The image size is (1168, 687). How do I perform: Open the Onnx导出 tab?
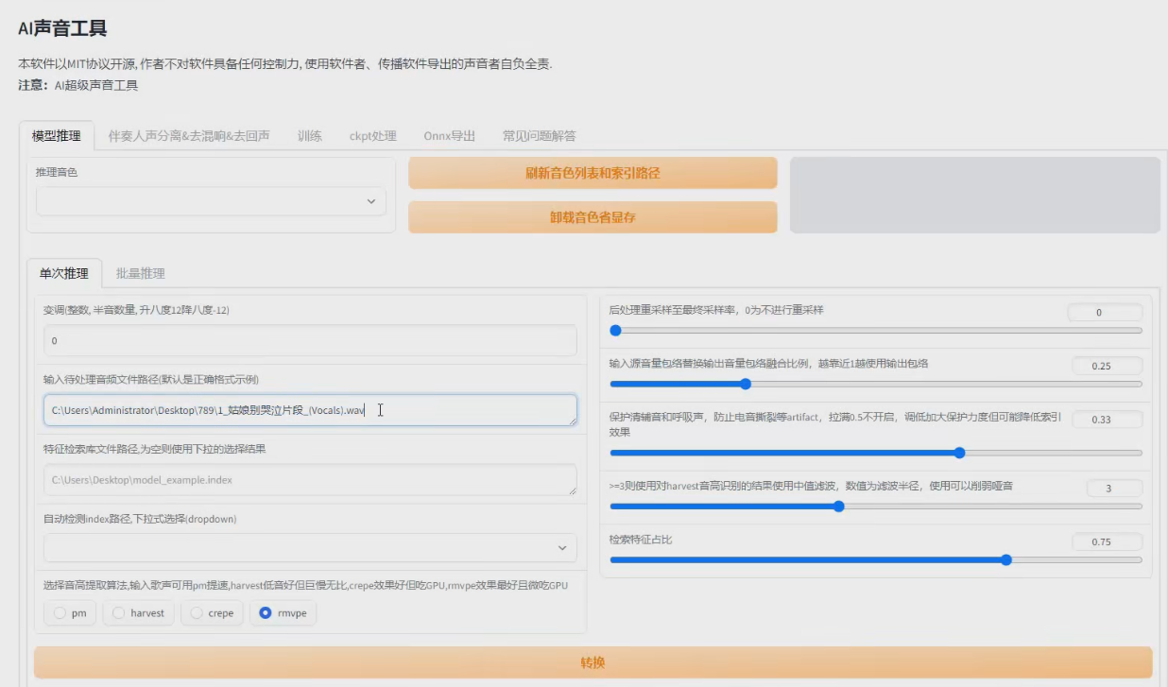449,136
